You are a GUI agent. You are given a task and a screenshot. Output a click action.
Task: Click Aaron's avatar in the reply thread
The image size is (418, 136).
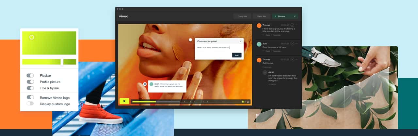pos(265,72)
